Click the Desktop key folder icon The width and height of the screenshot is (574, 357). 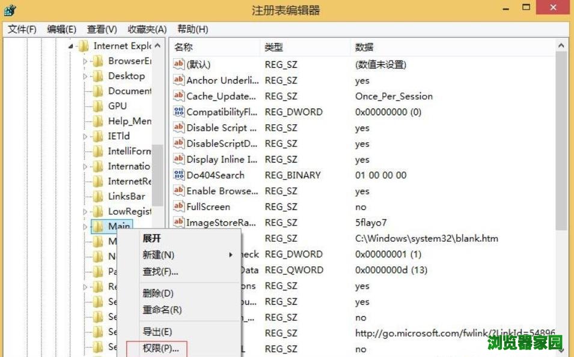coord(99,76)
